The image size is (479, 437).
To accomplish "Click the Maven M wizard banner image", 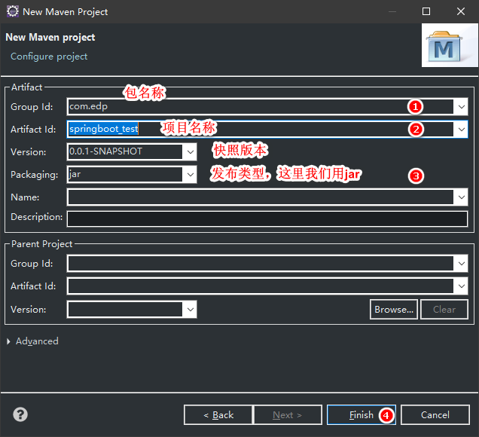I will [450, 45].
